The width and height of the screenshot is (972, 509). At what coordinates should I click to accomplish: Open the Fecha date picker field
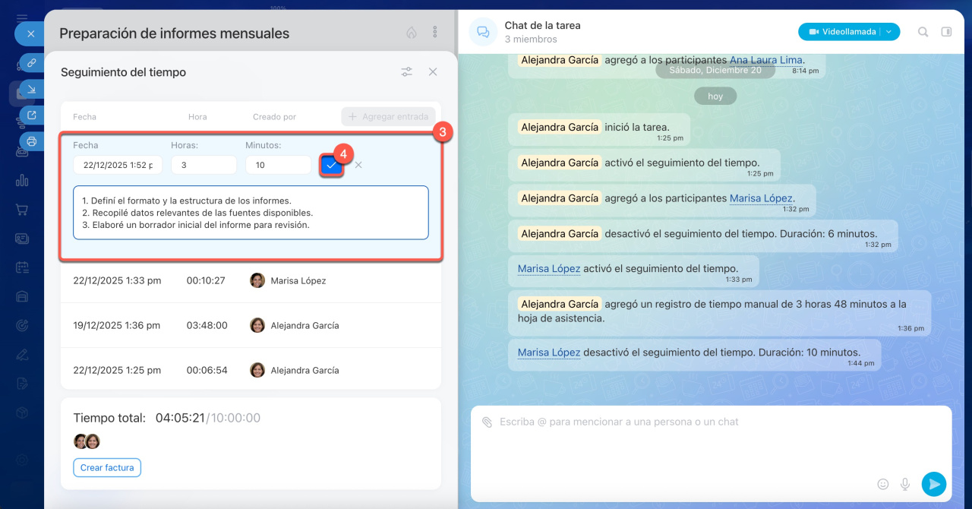coord(118,165)
